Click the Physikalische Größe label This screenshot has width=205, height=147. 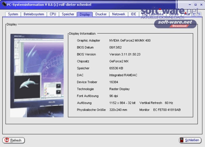tap(91, 110)
